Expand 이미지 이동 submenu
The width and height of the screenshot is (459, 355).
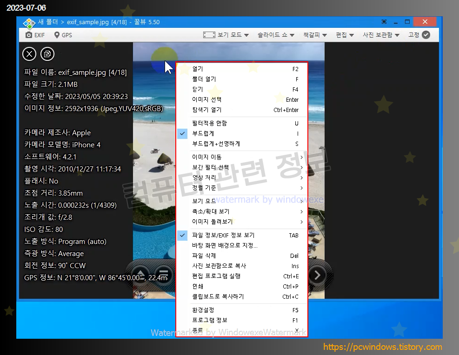point(242,158)
